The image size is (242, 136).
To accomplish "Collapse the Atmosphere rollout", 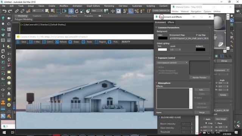I will [164, 83].
